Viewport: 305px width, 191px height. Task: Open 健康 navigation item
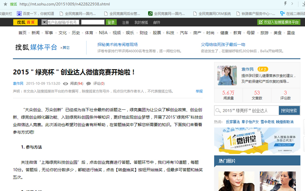(224, 33)
